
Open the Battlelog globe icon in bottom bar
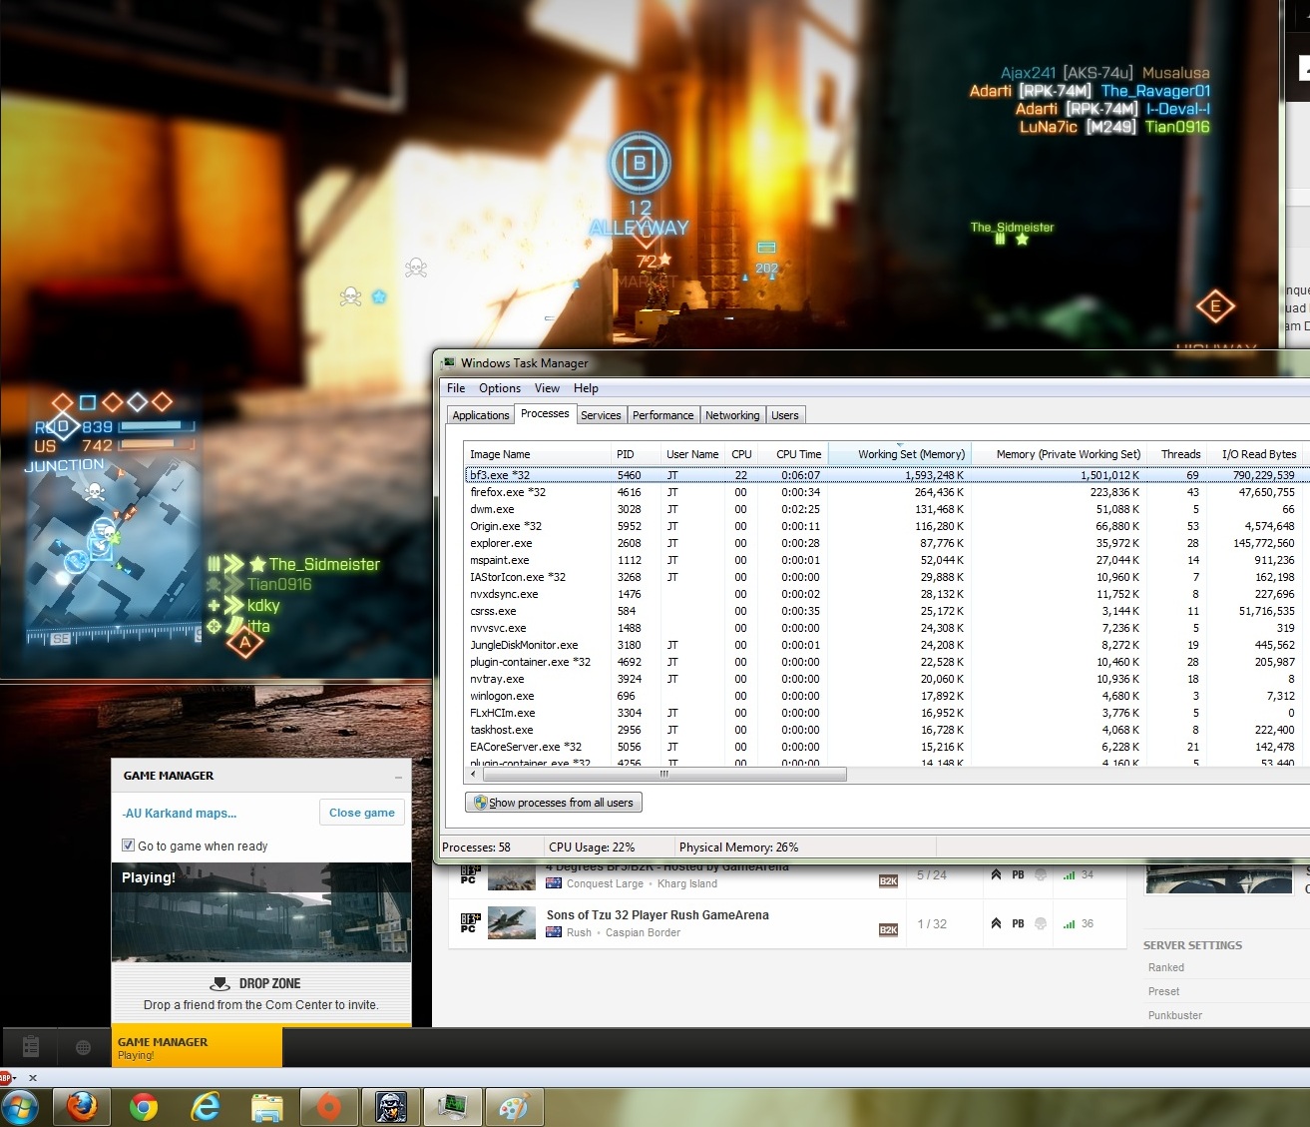[83, 1047]
